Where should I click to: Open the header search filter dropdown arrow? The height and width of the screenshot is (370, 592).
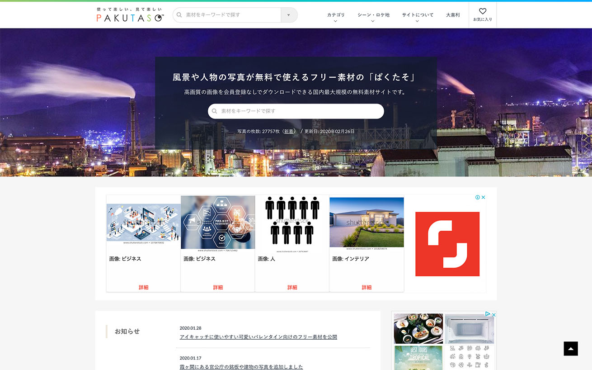(x=289, y=15)
